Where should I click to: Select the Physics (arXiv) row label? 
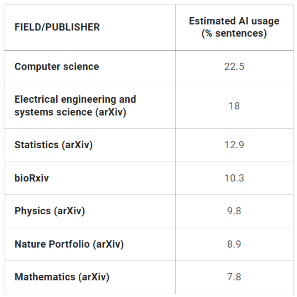coord(49,211)
